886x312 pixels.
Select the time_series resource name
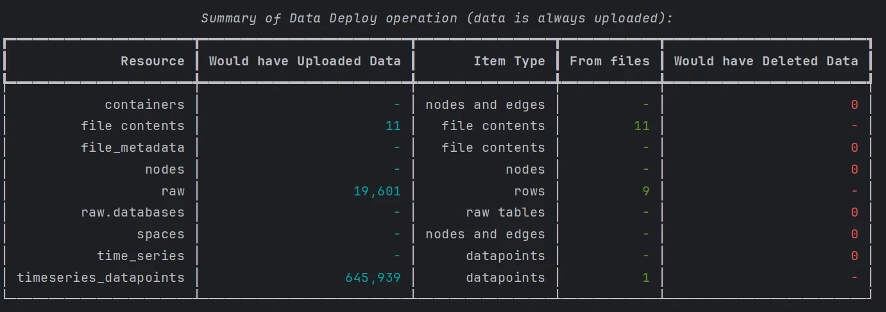141,256
